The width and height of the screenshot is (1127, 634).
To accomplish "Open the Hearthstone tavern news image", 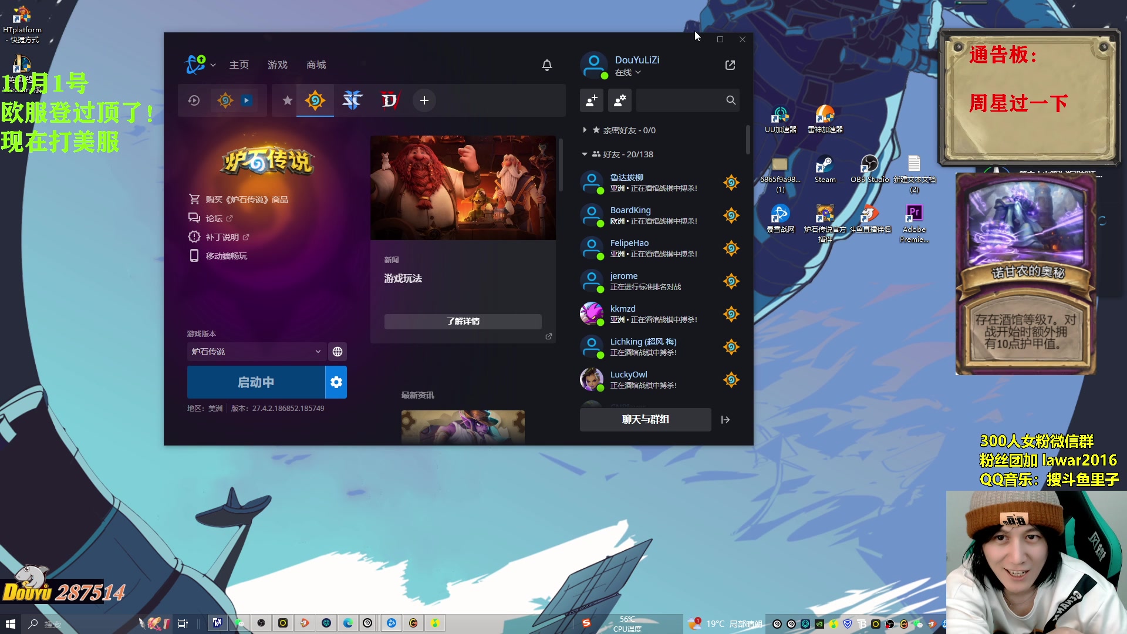I will [463, 188].
